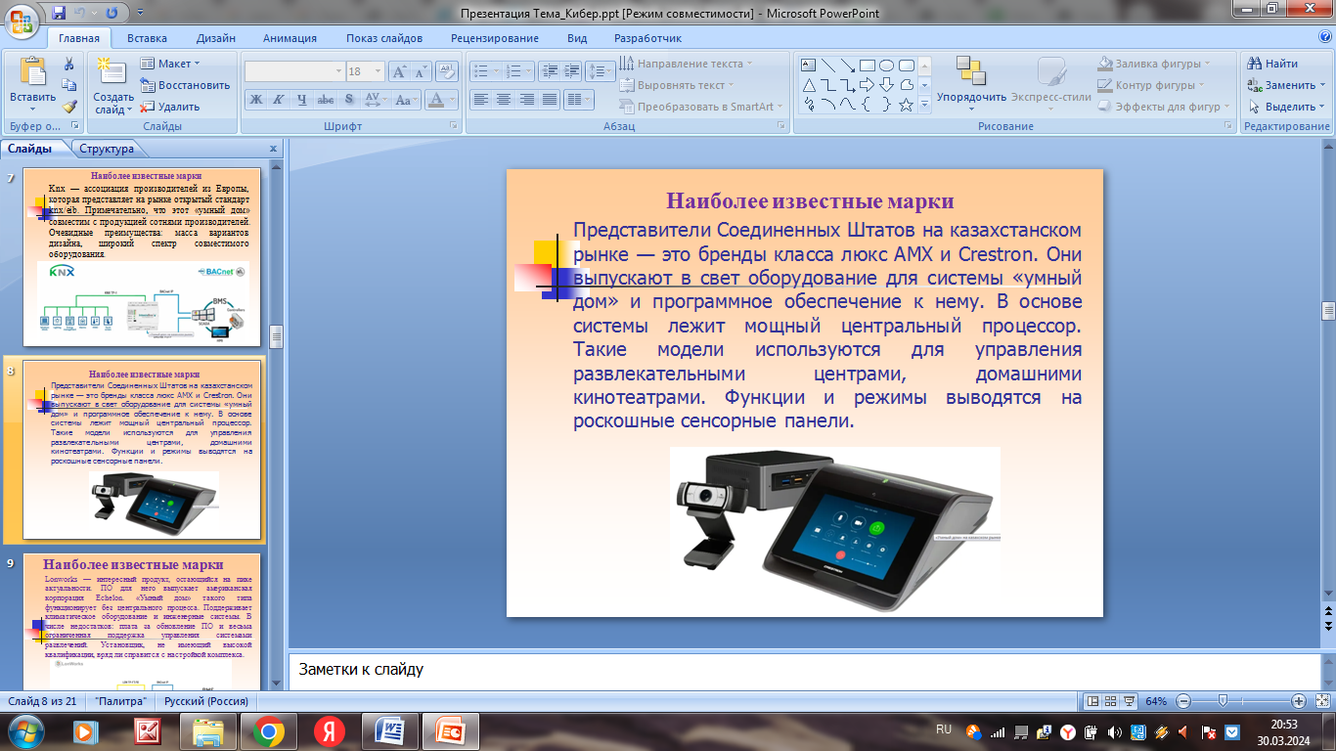Open the Выделить select dropdown
Image resolution: width=1336 pixels, height=751 pixels.
point(1286,107)
